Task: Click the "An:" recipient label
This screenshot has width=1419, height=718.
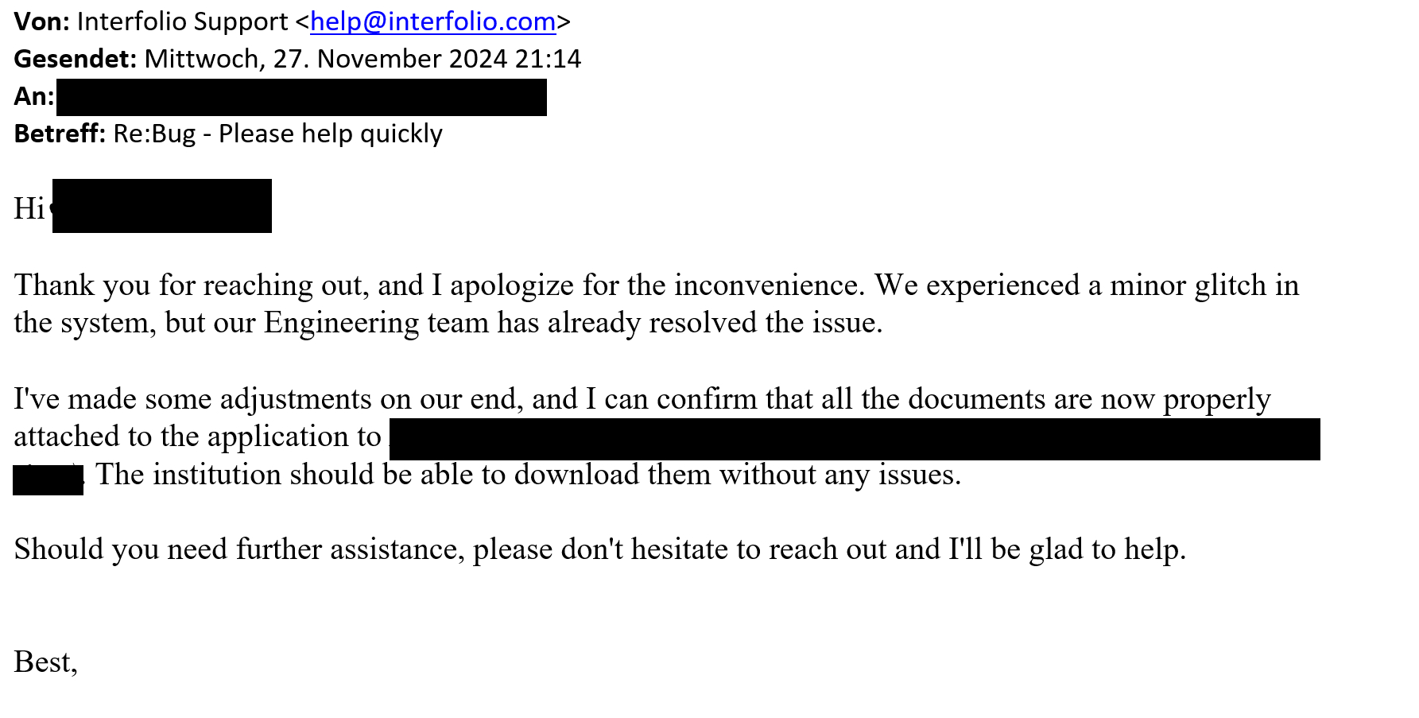Action: pyautogui.click(x=33, y=96)
